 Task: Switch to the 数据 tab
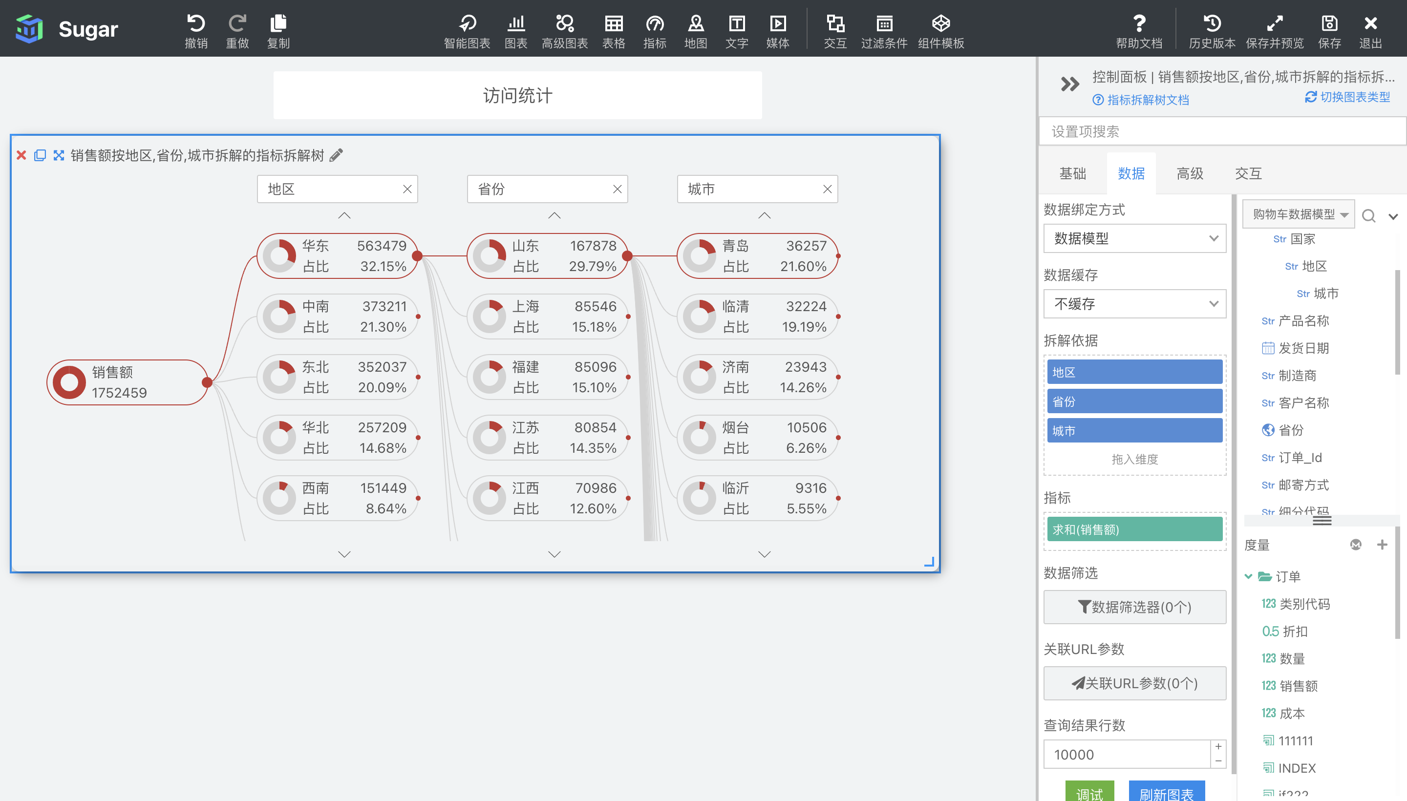click(x=1131, y=174)
